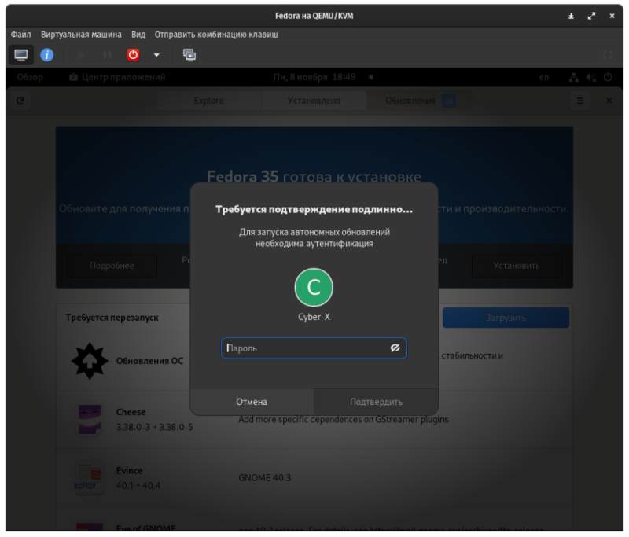
Task: Click the Evince application icon
Action: pos(90,478)
